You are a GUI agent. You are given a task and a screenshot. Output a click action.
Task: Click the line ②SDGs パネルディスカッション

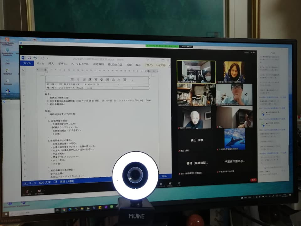pos(67,176)
